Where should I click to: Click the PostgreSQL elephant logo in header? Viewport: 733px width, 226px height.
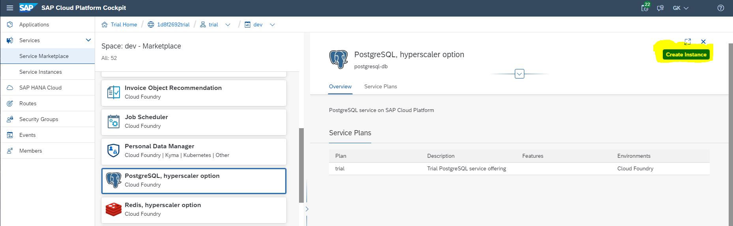[338, 59]
